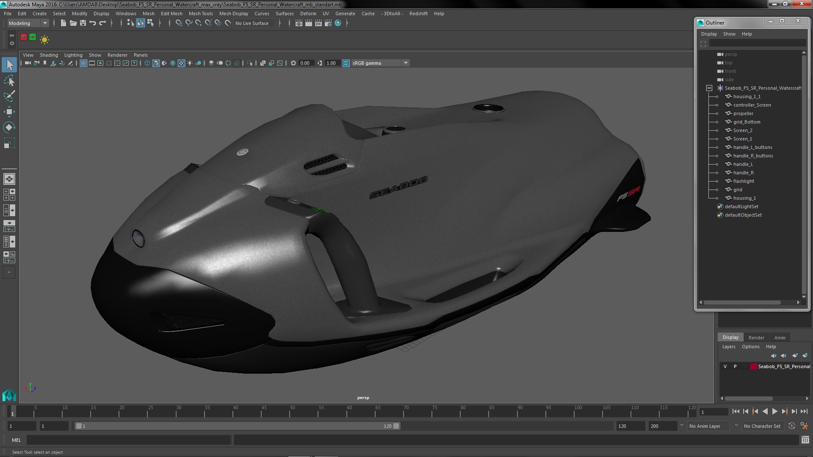
Task: Click create new layer icon
Action: coord(795,355)
